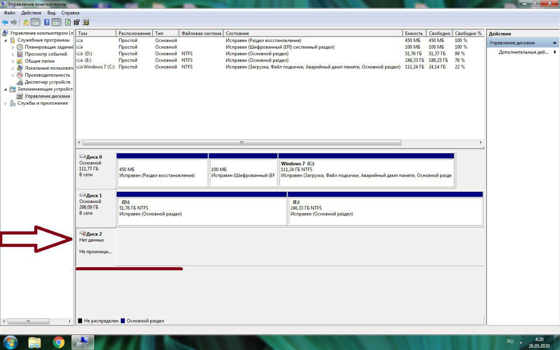
Task: Expand the Производительность node
Action: point(13,75)
